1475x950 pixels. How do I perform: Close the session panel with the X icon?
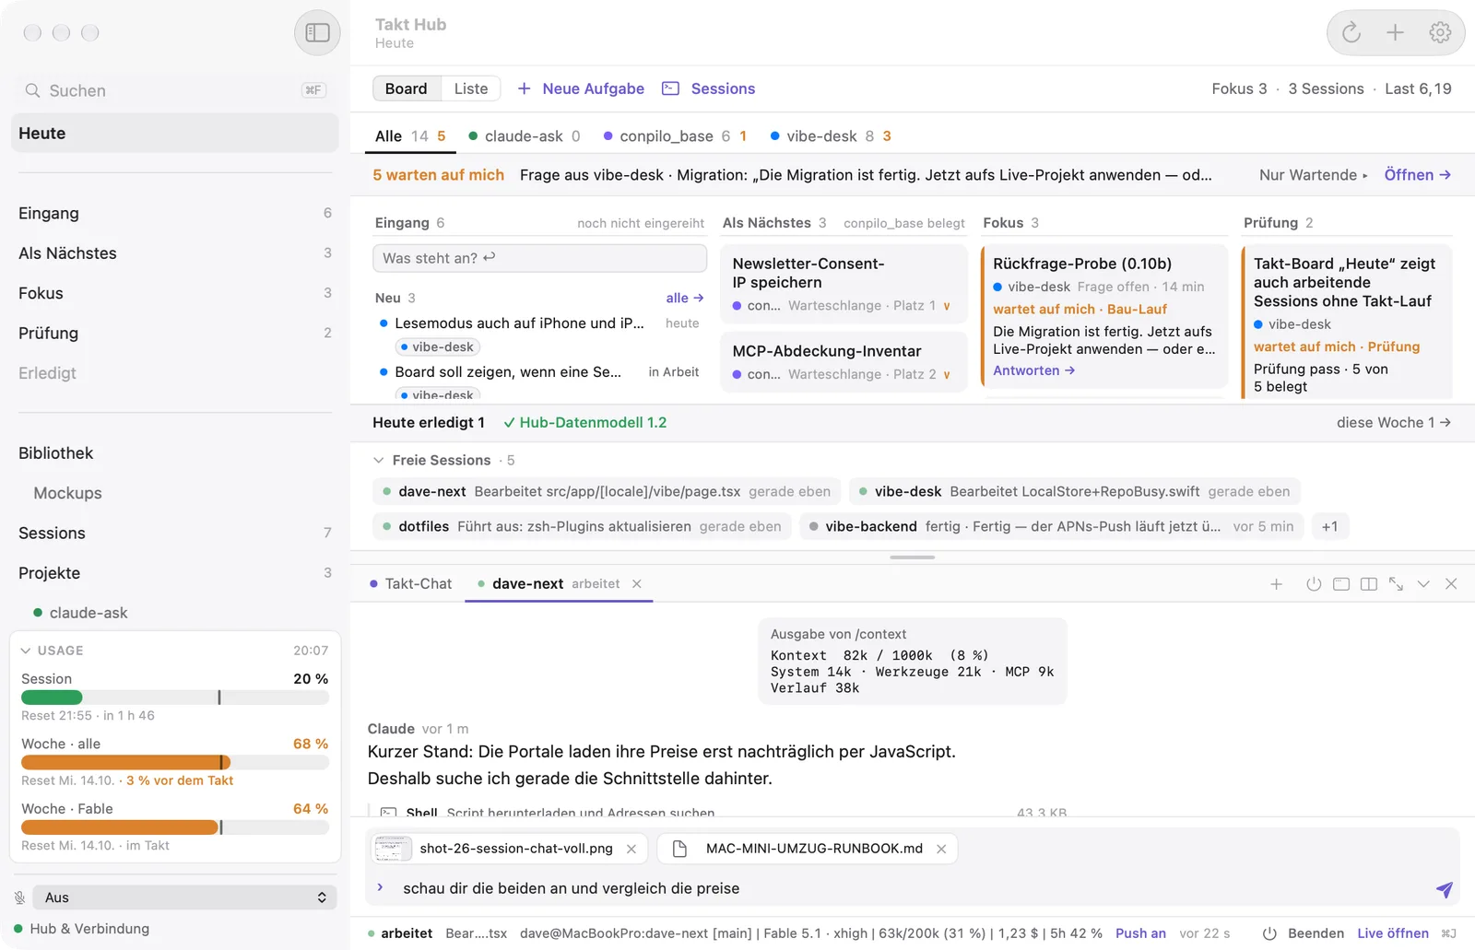coord(1451,584)
